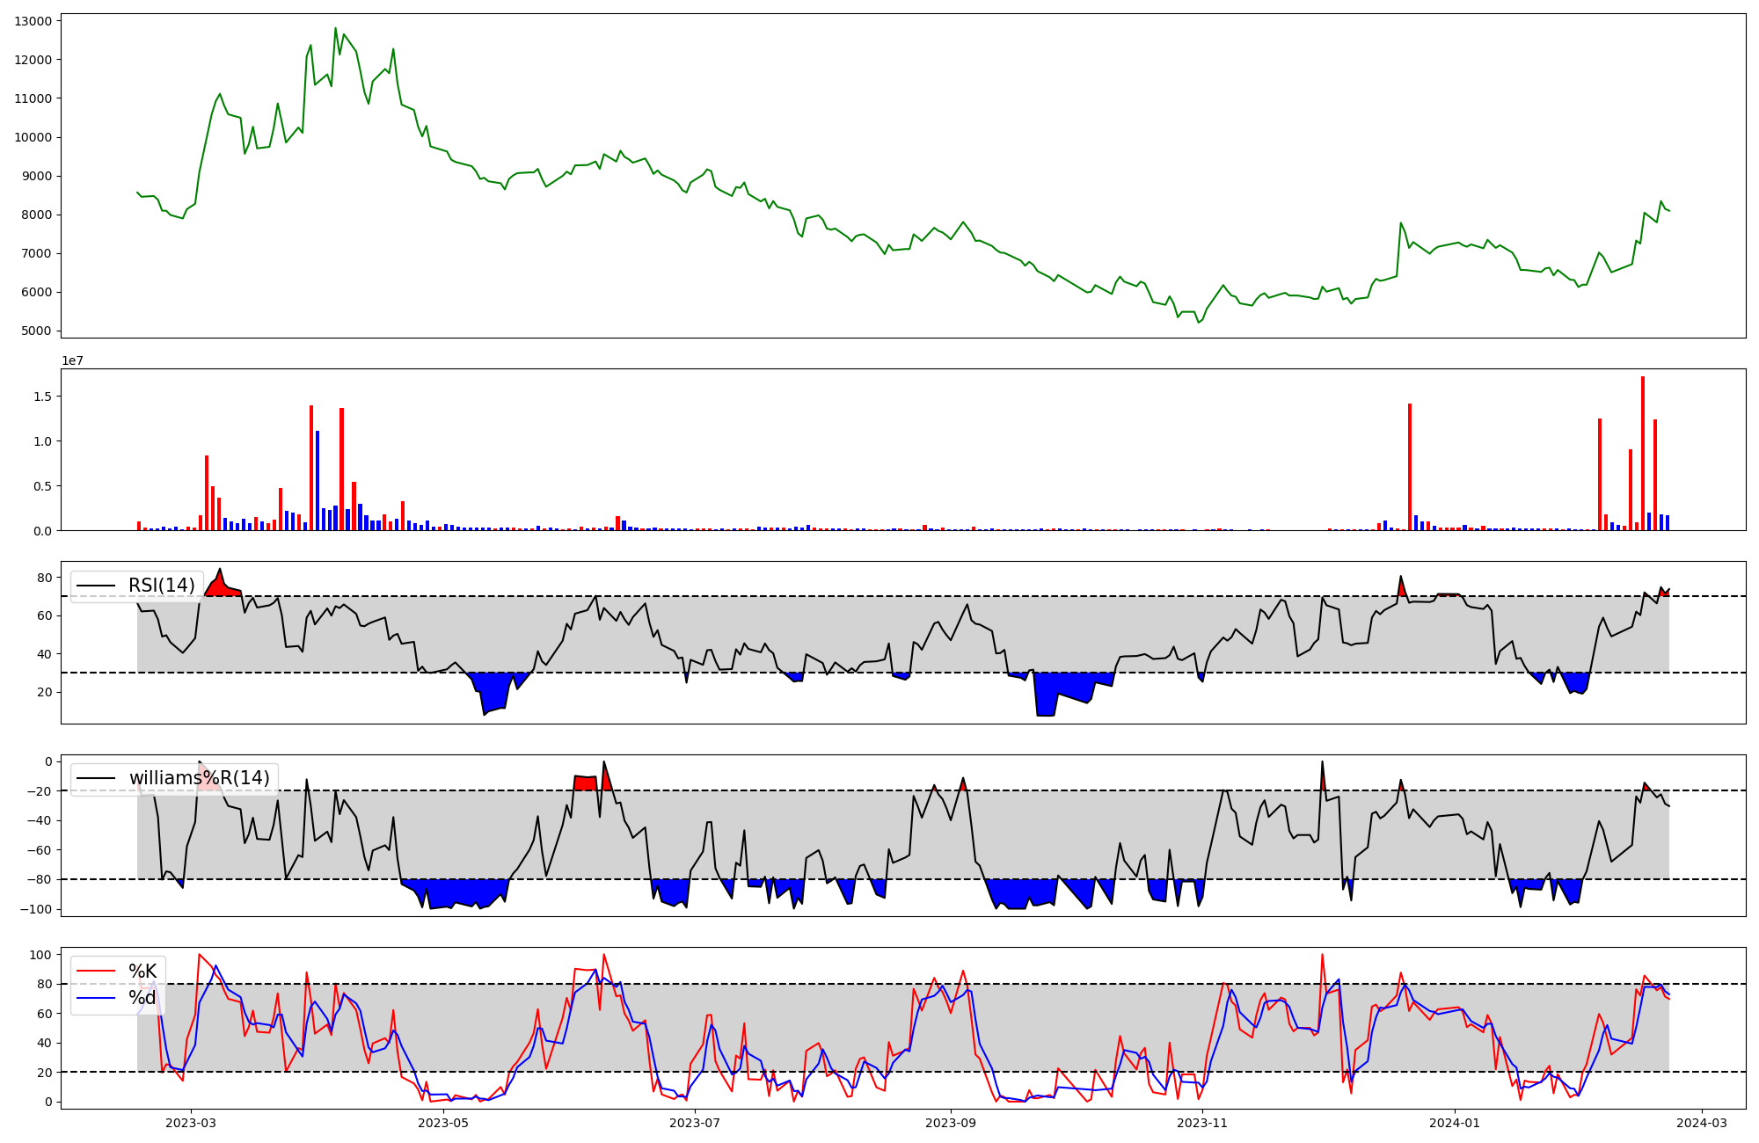Click the 1.5 volume axis tick label

[42, 397]
